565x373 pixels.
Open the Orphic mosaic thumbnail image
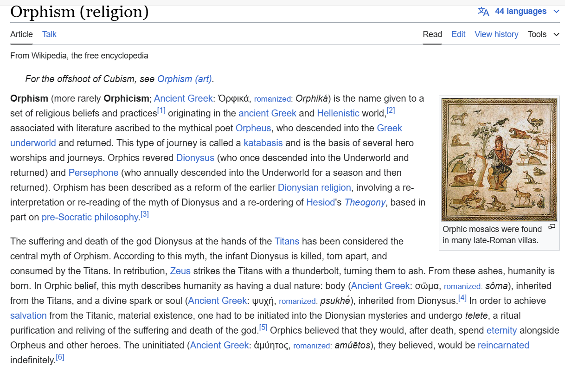(x=499, y=159)
